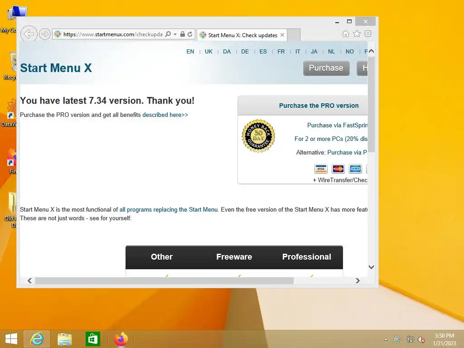Open browser Tools gear icon

[x=368, y=34]
